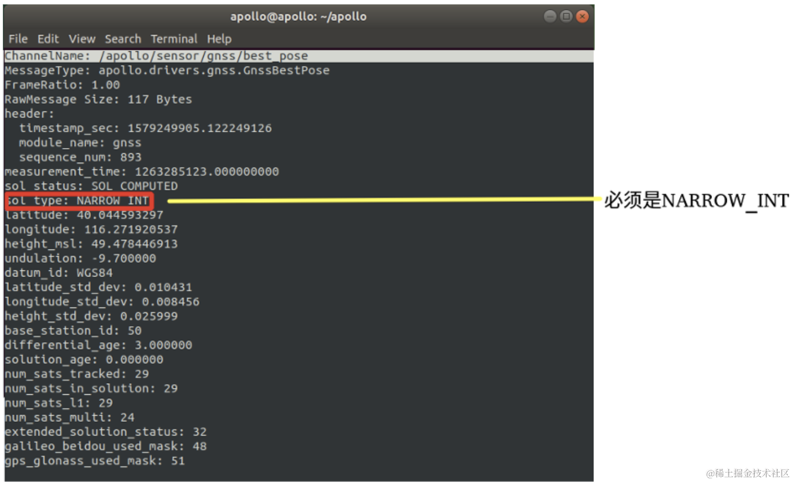The image size is (793, 482).
Task: Open the View menu
Action: pos(82,39)
